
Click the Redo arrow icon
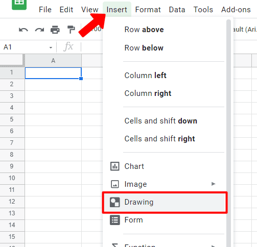click(39, 30)
